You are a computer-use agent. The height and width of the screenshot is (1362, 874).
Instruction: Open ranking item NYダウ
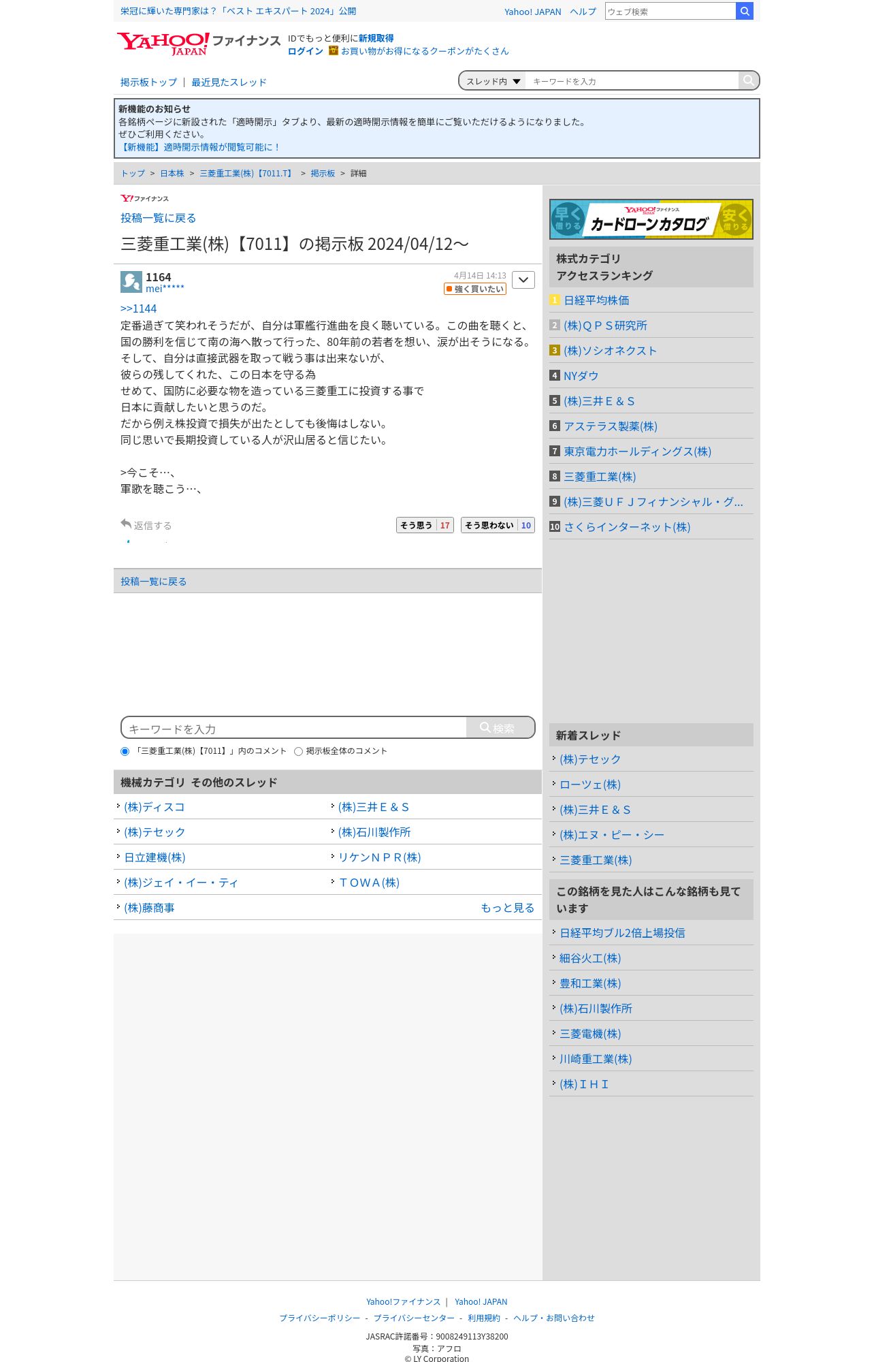click(581, 376)
